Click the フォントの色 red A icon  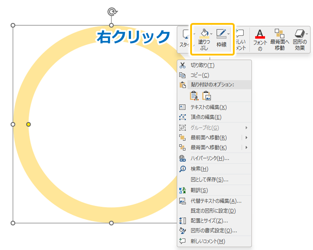click(260, 34)
